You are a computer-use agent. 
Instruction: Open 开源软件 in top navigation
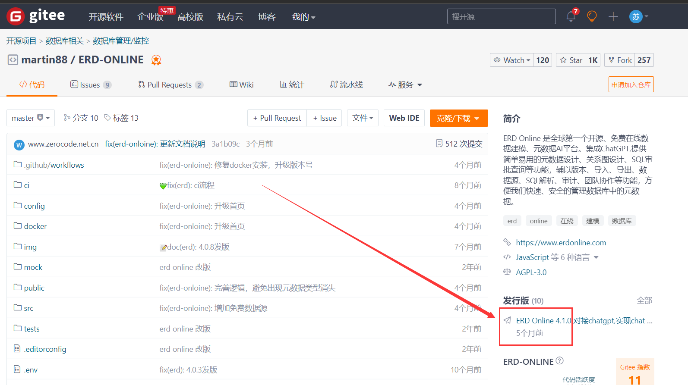click(x=106, y=17)
